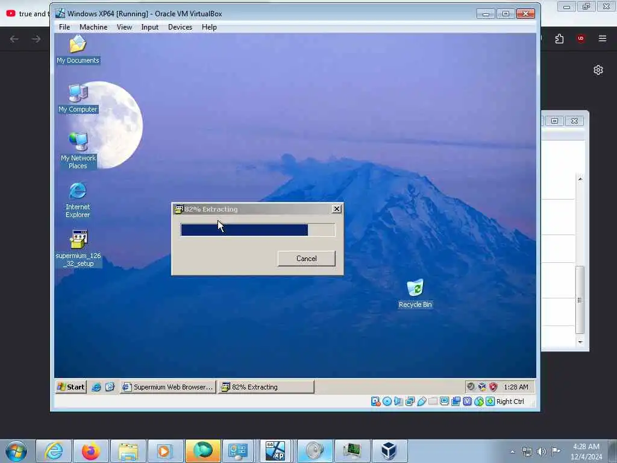Viewport: 617px width, 463px height.
Task: Click the Right Ctrl host key label
Action: (x=510, y=402)
